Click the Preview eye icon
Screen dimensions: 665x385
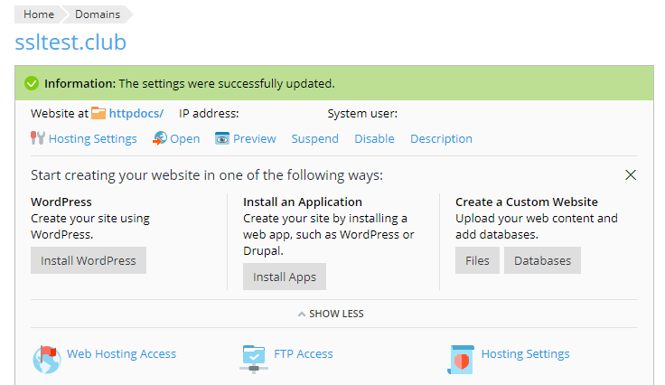[x=222, y=138]
